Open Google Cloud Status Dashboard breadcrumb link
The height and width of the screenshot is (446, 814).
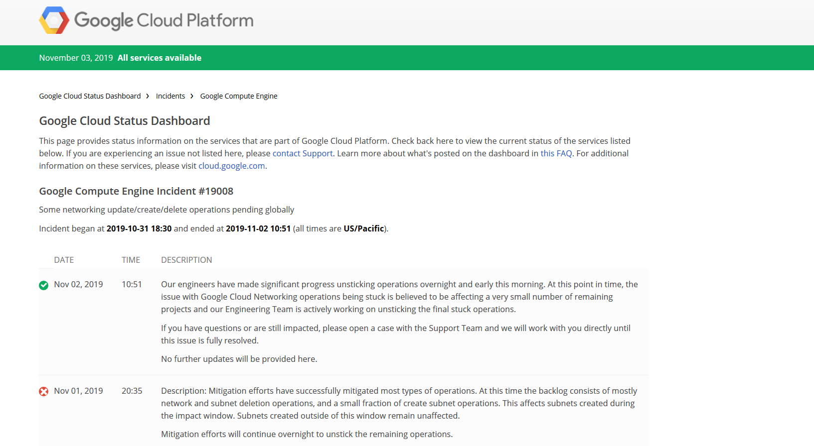[x=90, y=96]
